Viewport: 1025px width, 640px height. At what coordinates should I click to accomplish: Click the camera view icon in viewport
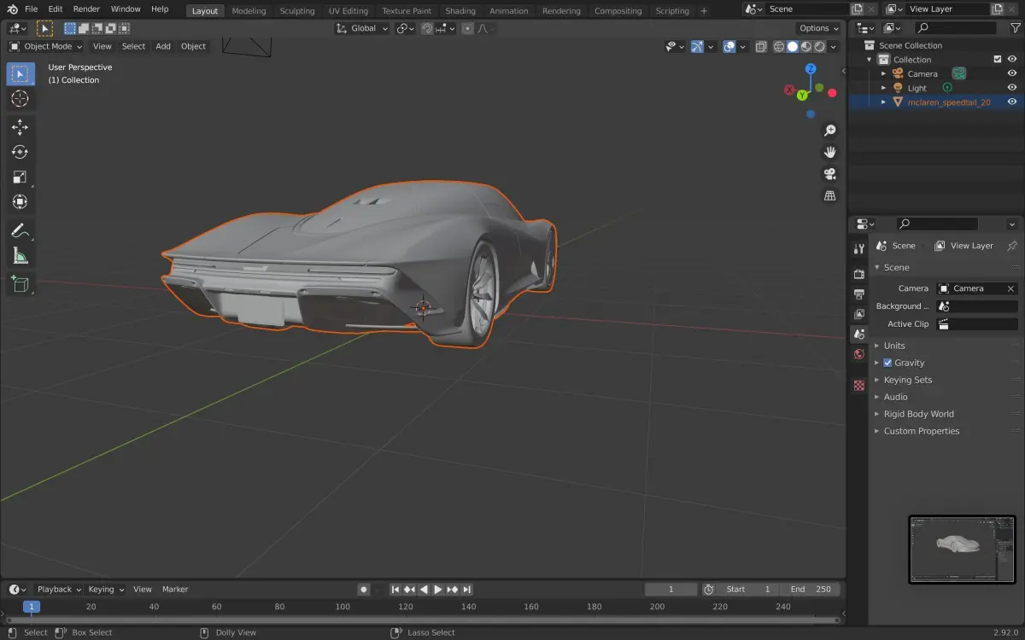829,174
